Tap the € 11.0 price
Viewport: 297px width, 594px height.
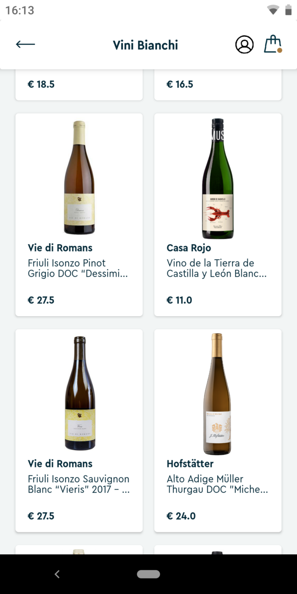(x=179, y=300)
